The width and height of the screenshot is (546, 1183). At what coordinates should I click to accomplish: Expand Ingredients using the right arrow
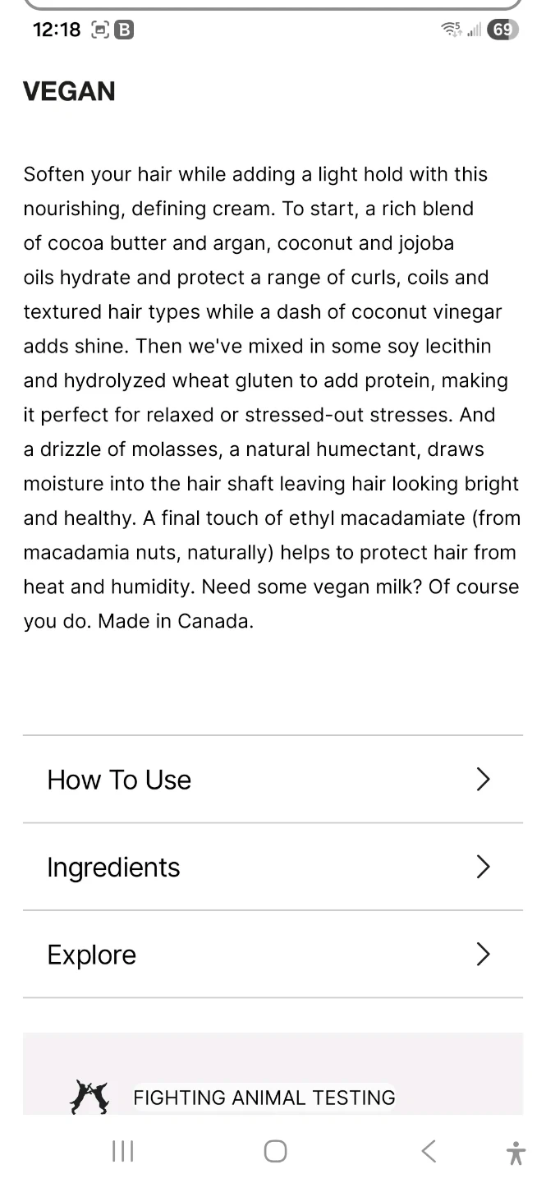tap(484, 867)
